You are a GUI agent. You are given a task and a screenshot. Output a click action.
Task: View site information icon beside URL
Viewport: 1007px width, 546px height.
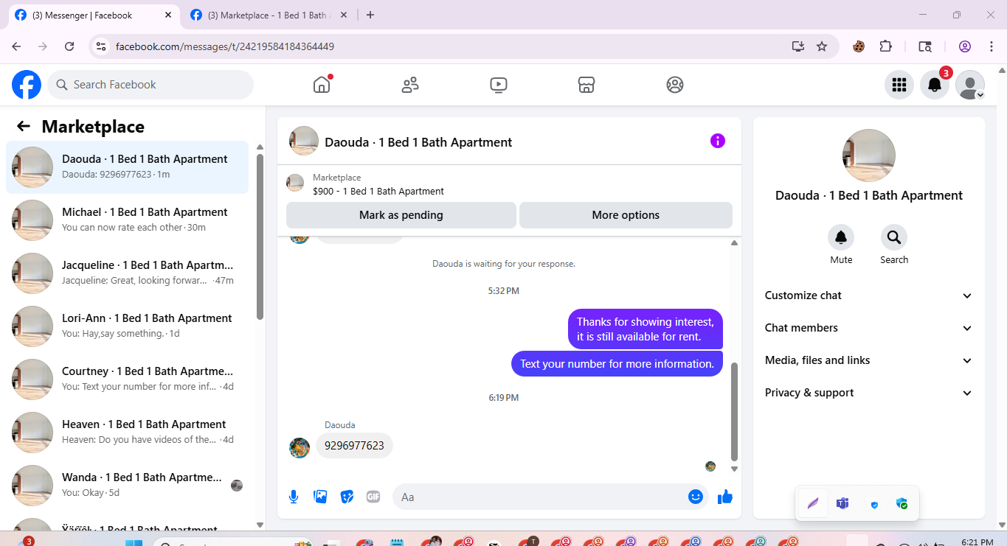102,46
